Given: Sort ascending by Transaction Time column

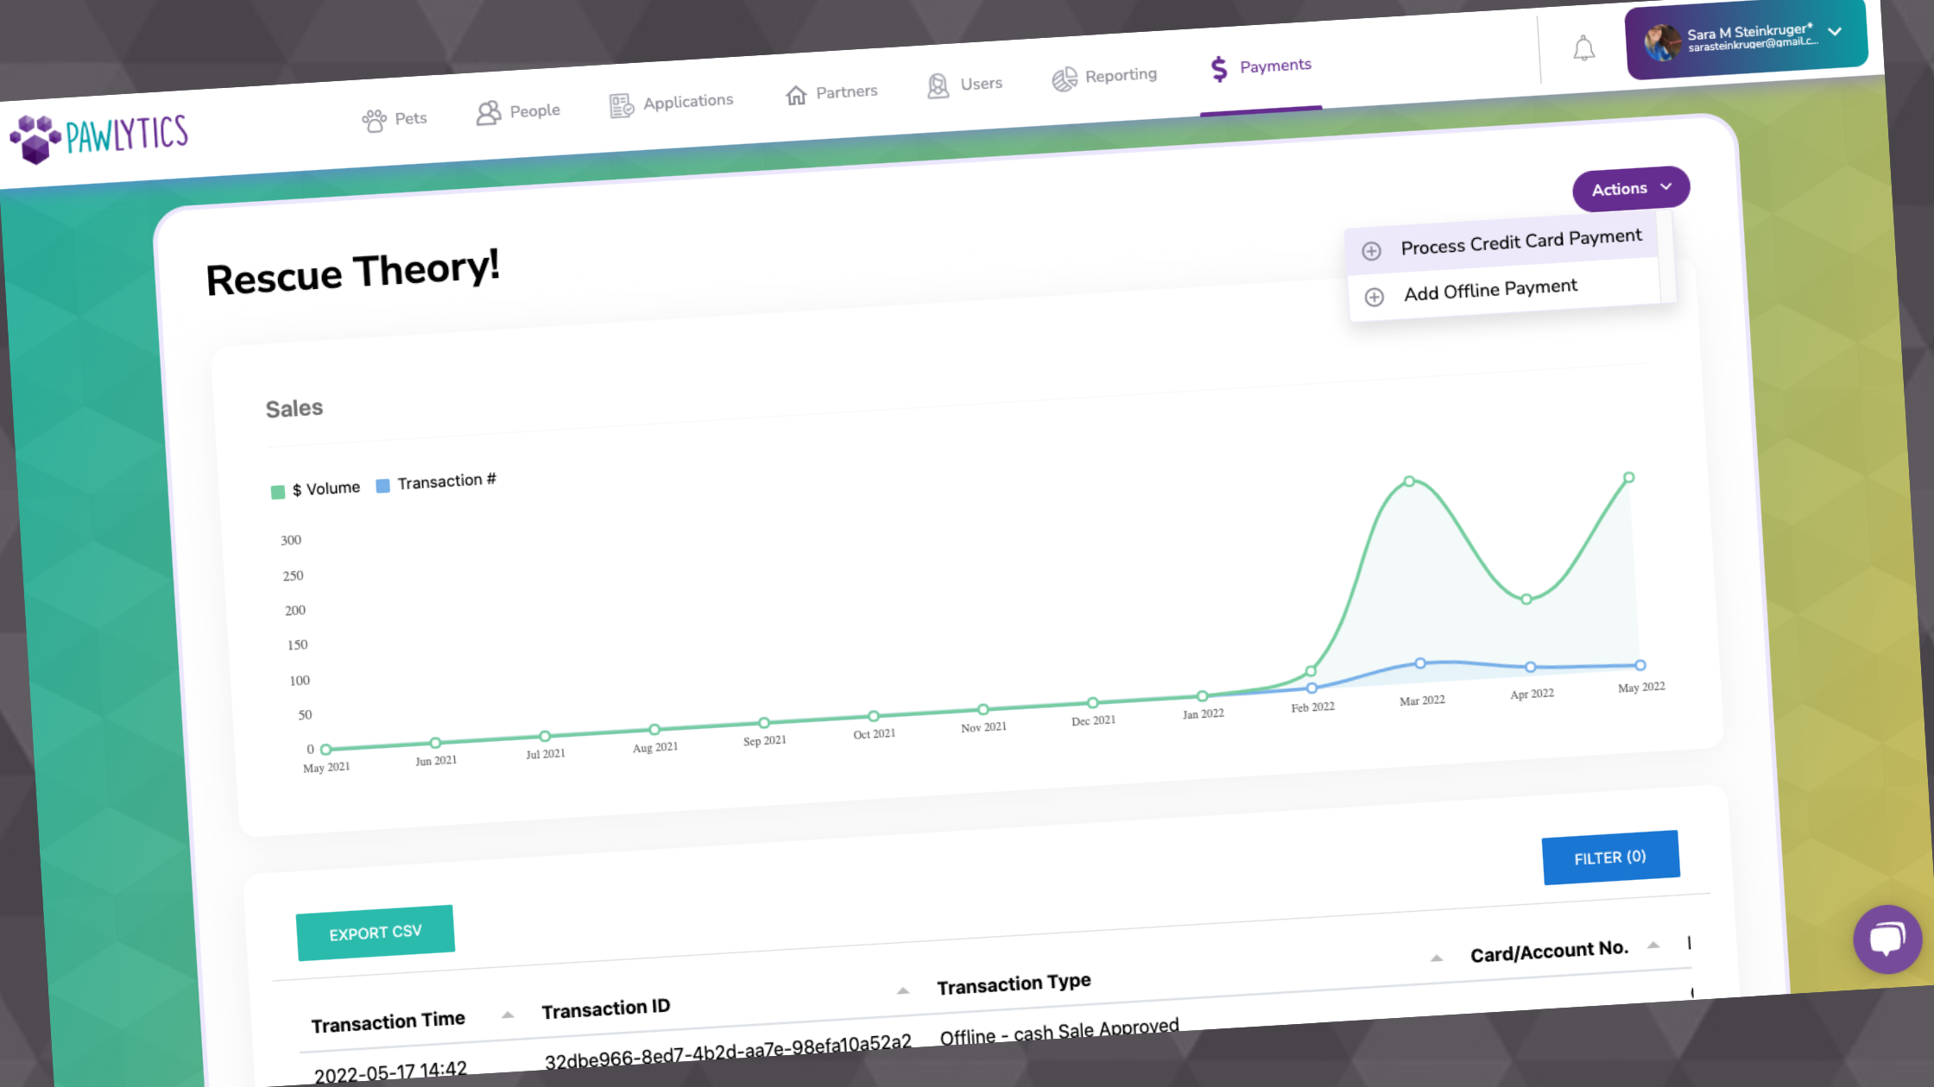Looking at the screenshot, I should [508, 1015].
